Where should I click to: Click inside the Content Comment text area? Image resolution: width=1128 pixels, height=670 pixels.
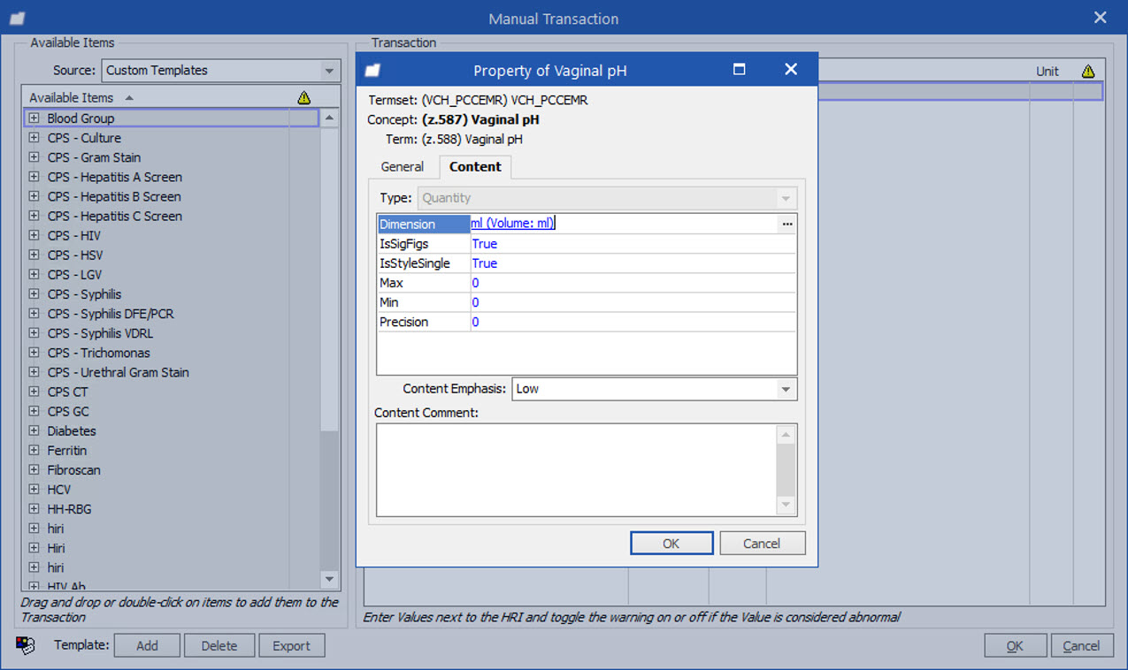point(579,468)
